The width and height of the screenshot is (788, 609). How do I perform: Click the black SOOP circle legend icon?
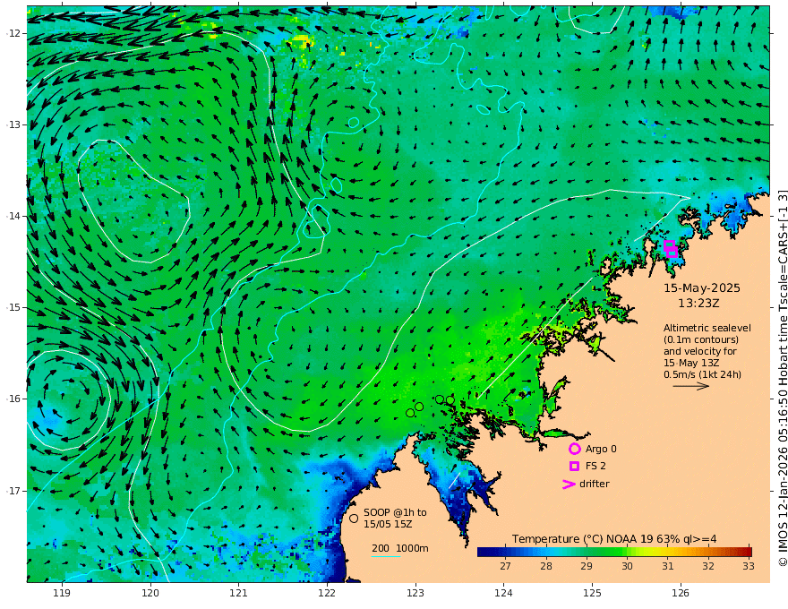point(354,518)
